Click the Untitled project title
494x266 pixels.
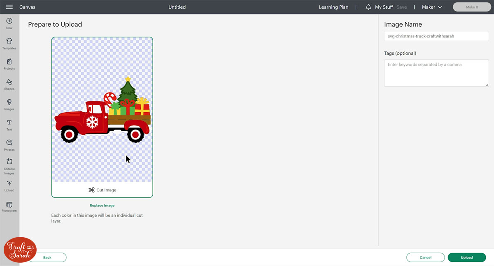pos(177,7)
